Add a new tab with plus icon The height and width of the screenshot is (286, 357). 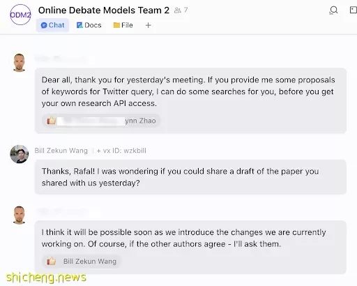click(x=149, y=25)
